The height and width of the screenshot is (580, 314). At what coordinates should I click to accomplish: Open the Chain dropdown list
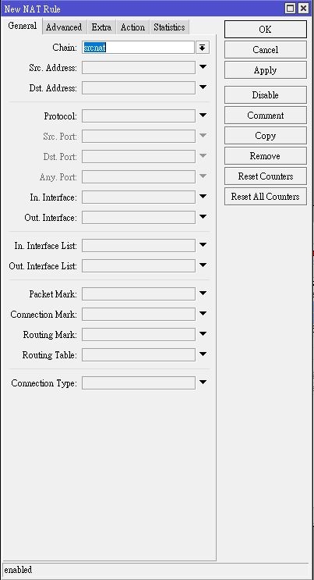[203, 48]
